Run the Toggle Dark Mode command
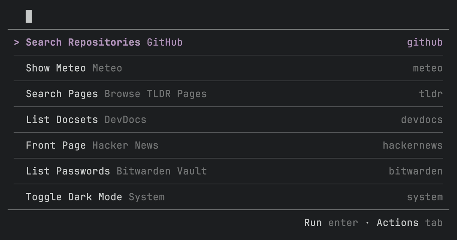This screenshot has height=240, width=457. coord(74,197)
